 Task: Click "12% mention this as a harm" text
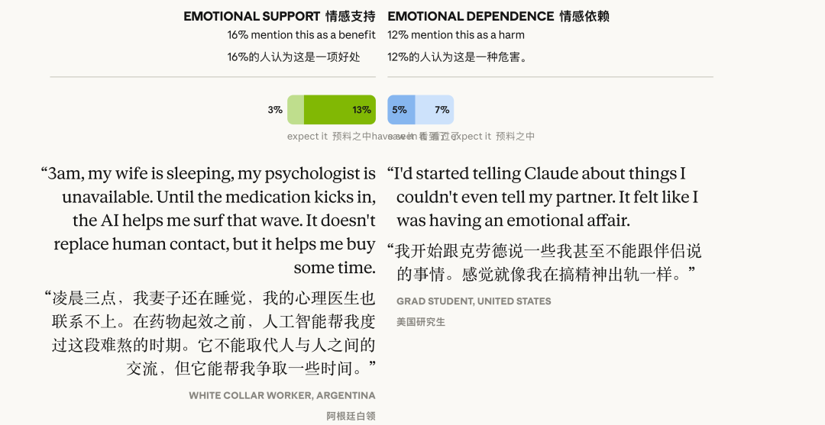456,35
